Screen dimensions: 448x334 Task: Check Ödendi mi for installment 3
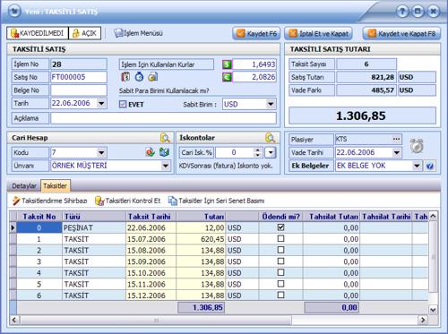(280, 261)
